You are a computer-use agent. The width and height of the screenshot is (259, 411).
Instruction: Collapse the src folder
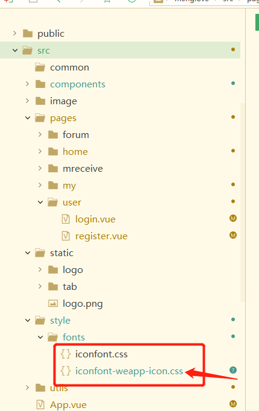coord(15,50)
